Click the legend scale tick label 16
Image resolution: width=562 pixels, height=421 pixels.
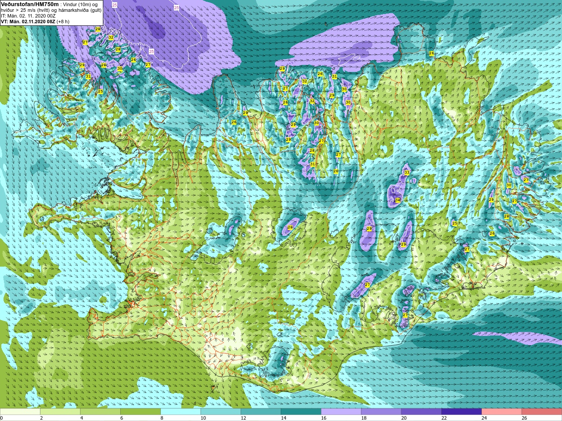323,418
